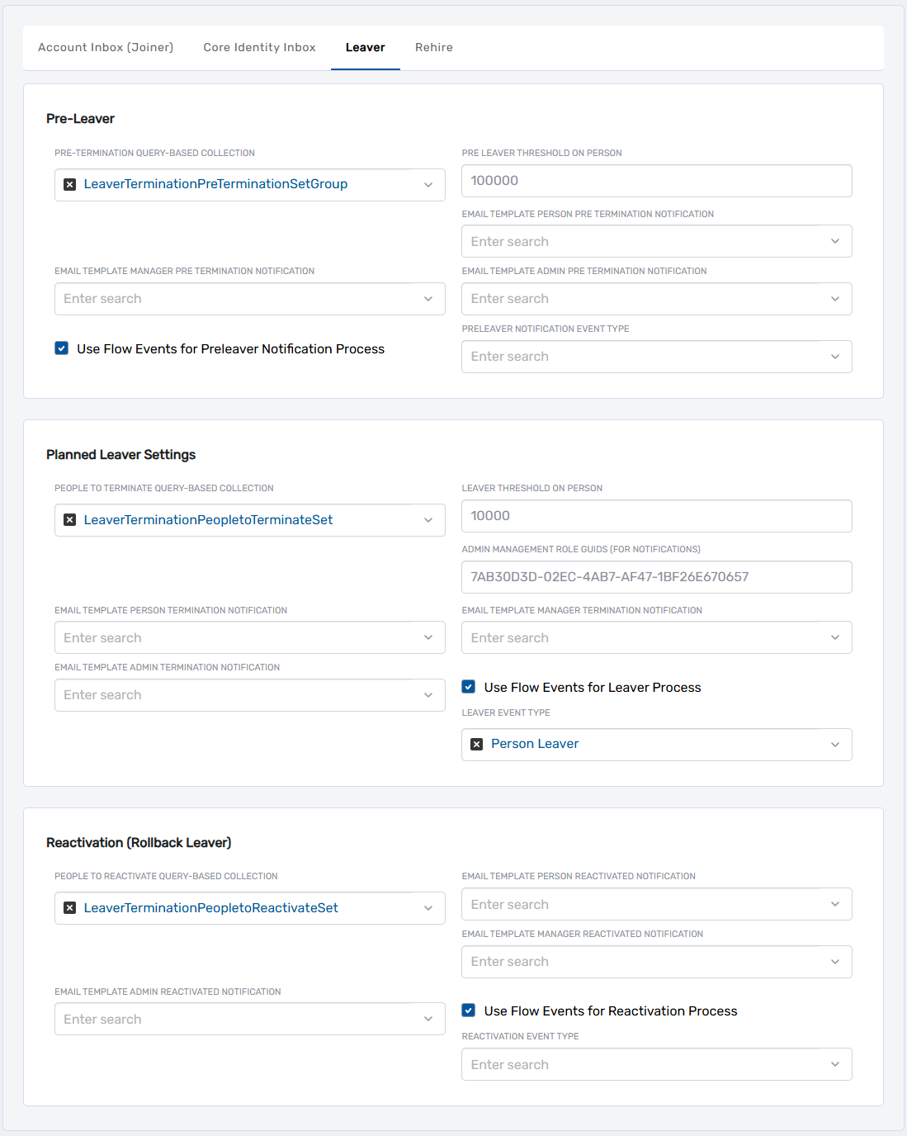The width and height of the screenshot is (907, 1136).
Task: Click the chevron on the Reactivation Event Type field
Action: tap(835, 1064)
